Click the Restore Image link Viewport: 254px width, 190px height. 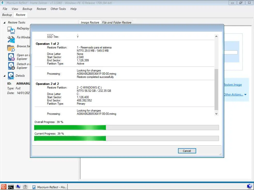pos(232,85)
